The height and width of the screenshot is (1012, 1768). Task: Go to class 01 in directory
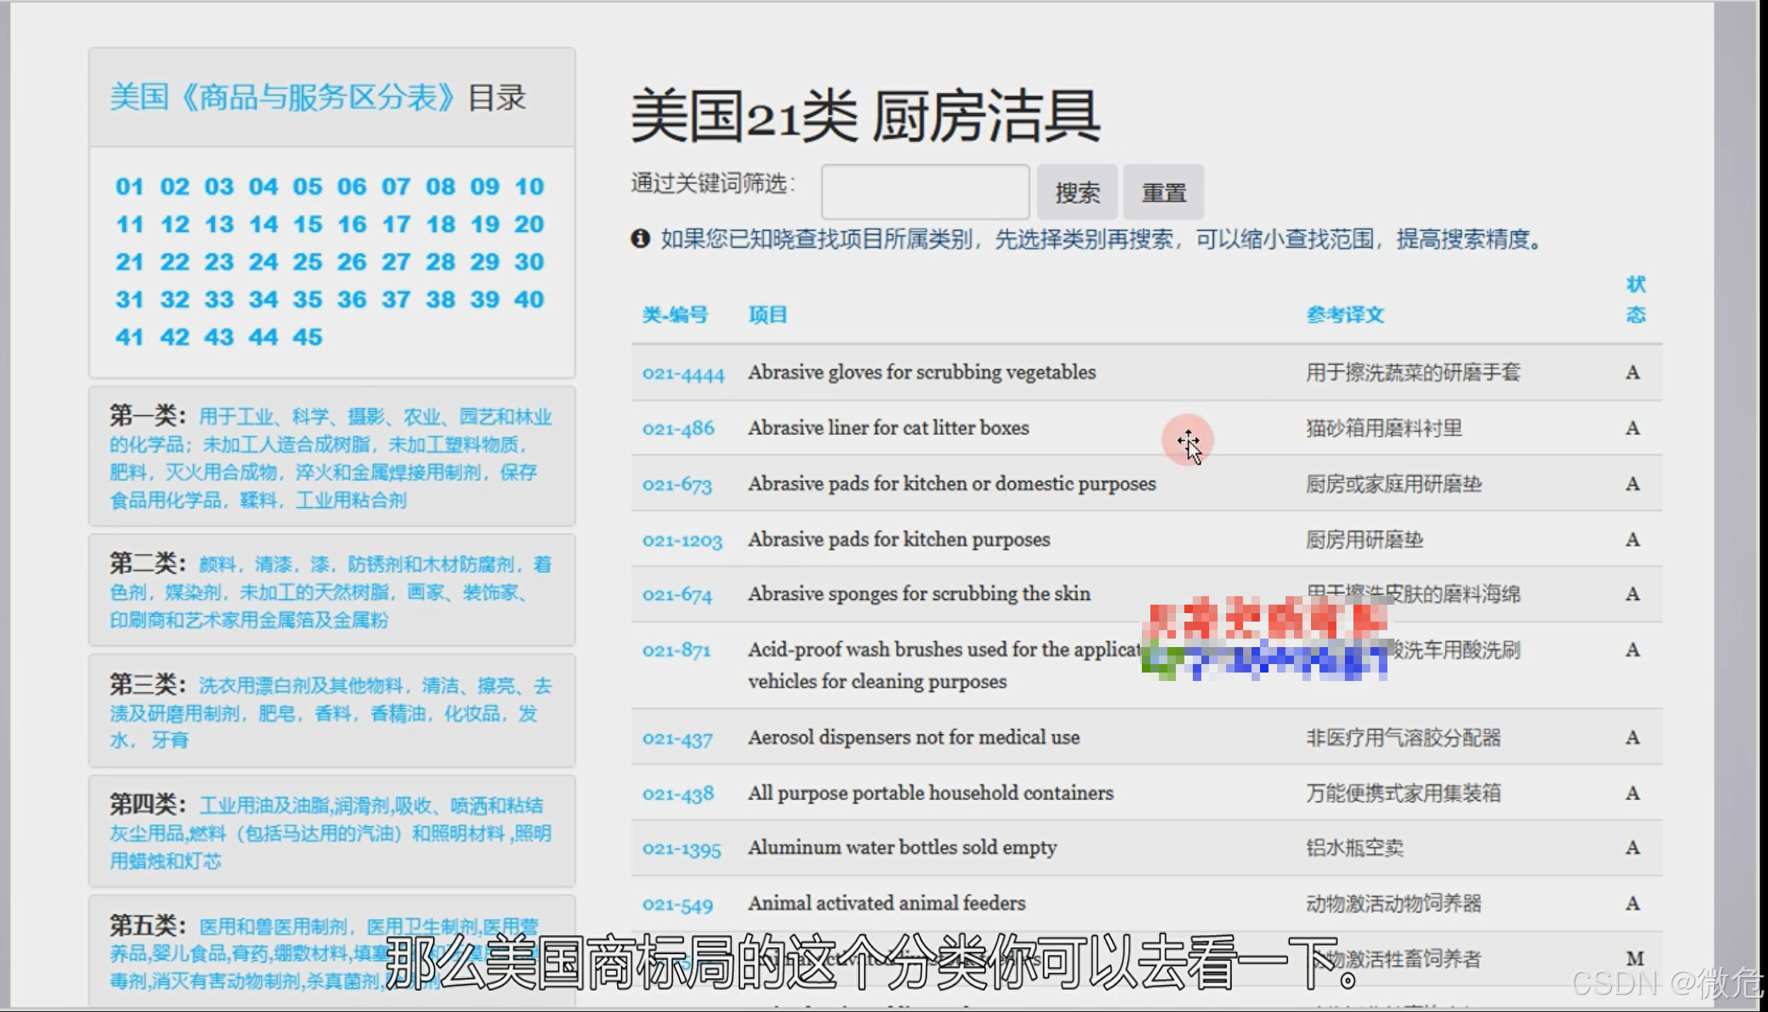click(x=129, y=187)
